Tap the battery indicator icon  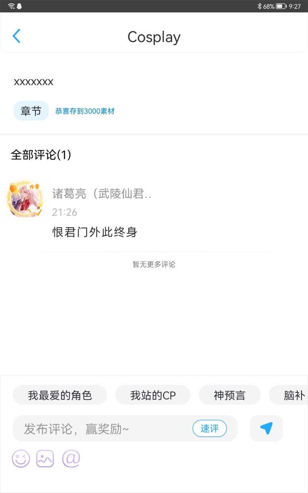[x=281, y=6]
